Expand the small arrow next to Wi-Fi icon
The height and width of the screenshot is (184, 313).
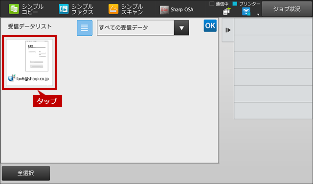tap(258, 14)
